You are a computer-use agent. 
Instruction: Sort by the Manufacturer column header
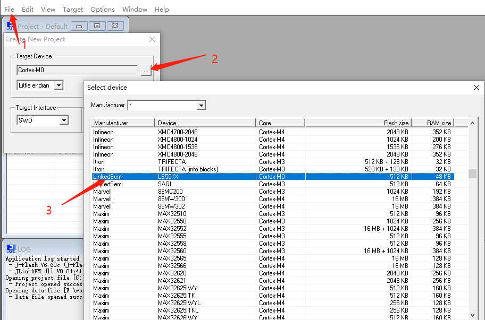(123, 123)
